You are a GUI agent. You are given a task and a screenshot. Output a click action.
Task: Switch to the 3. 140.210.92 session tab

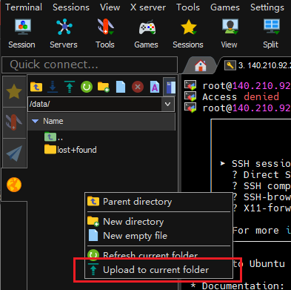(258, 65)
